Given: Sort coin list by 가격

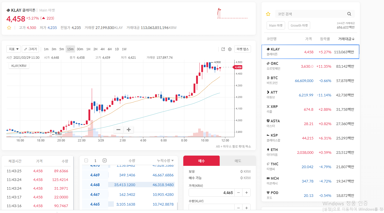Looking at the screenshot, I should [308, 39].
